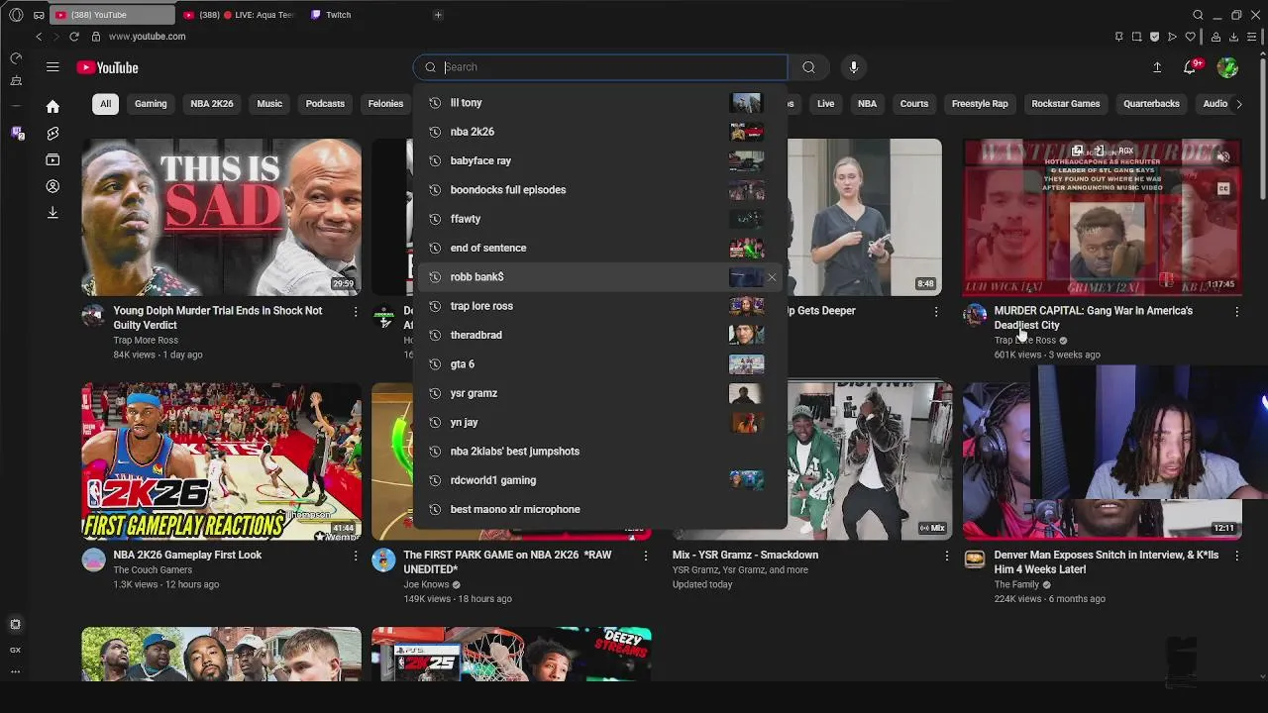Open the You profile sidebar icon
The image size is (1268, 713).
click(x=53, y=186)
